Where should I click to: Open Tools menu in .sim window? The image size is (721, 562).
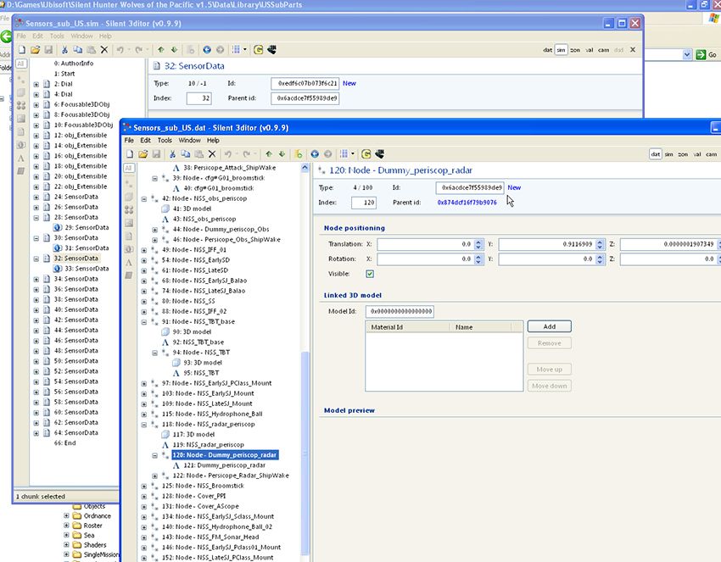click(x=57, y=36)
